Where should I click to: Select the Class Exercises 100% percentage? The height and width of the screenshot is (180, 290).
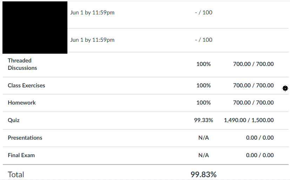click(204, 85)
